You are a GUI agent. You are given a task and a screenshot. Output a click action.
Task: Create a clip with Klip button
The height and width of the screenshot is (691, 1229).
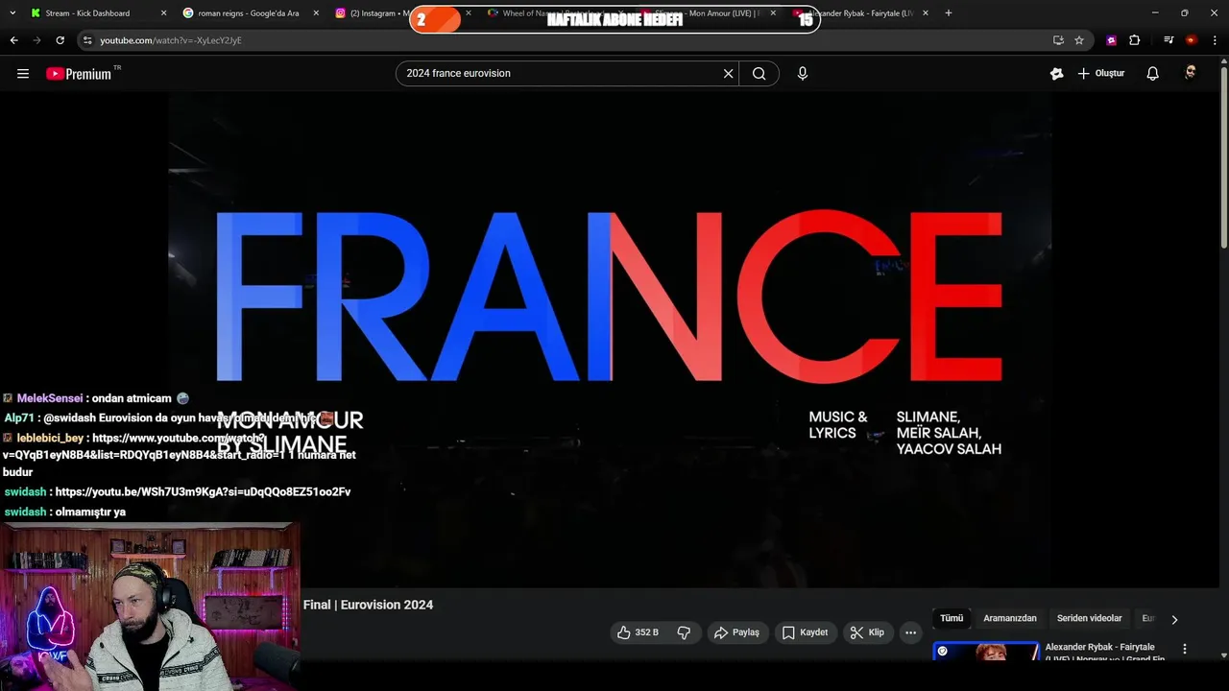click(867, 632)
